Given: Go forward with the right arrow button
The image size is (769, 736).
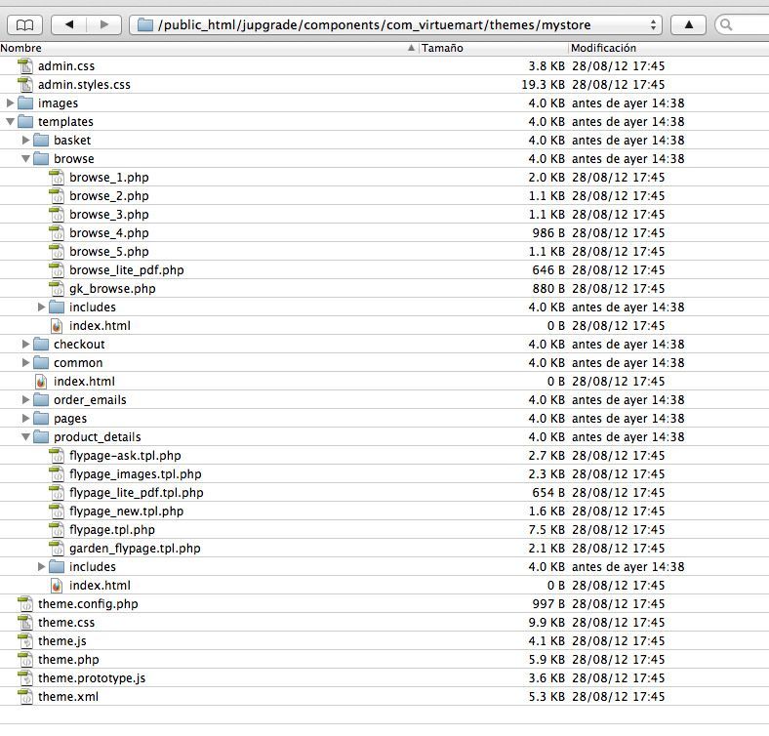Looking at the screenshot, I should [104, 24].
